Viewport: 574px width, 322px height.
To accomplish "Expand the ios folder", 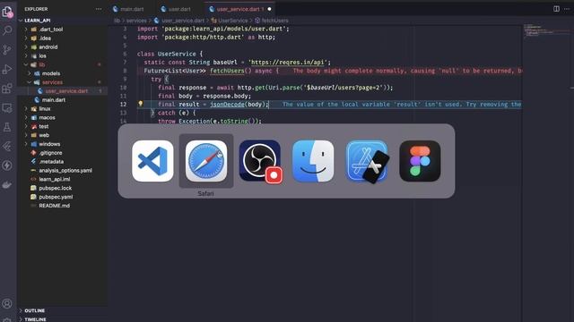I will pos(42,55).
